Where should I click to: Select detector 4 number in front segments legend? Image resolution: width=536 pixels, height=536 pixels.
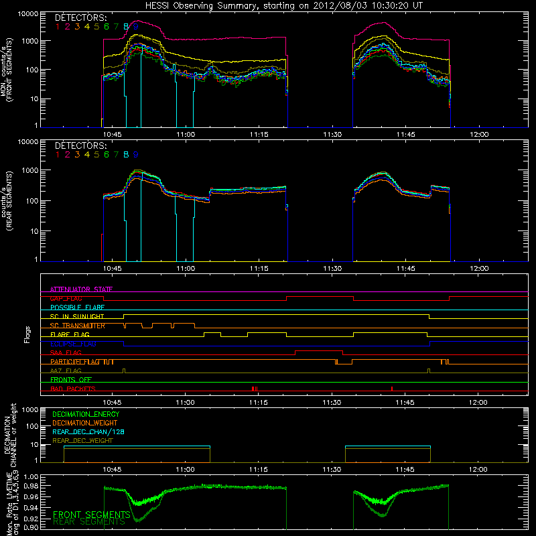coord(87,27)
